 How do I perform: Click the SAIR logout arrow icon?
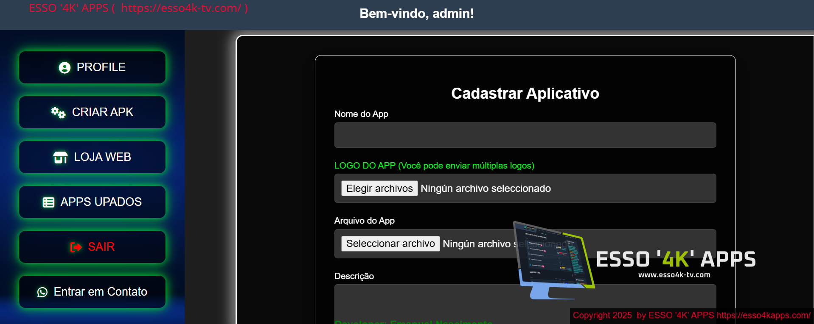pos(76,247)
